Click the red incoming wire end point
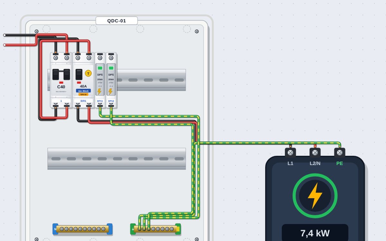The height and width of the screenshot is (241, 386). (x=5, y=45)
